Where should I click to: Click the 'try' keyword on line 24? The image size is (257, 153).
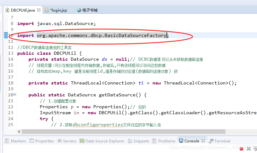click(x=44, y=119)
